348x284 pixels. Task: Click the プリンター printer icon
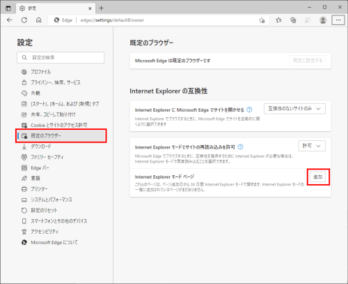24,189
